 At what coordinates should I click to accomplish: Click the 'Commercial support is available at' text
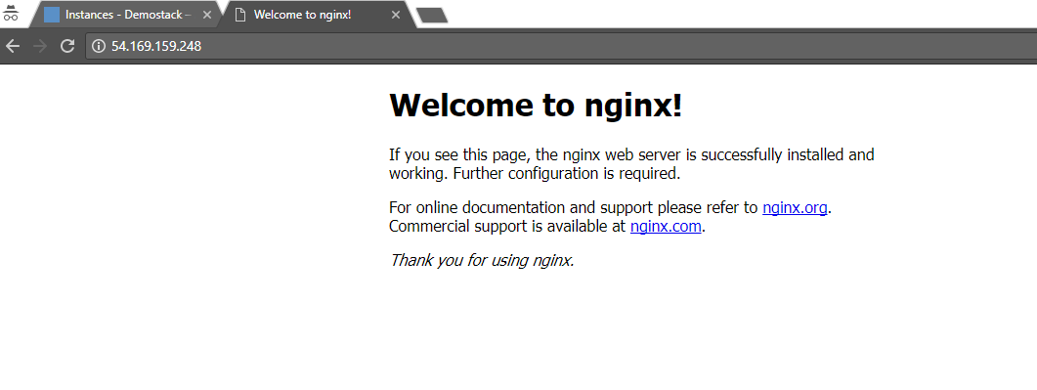tap(507, 227)
